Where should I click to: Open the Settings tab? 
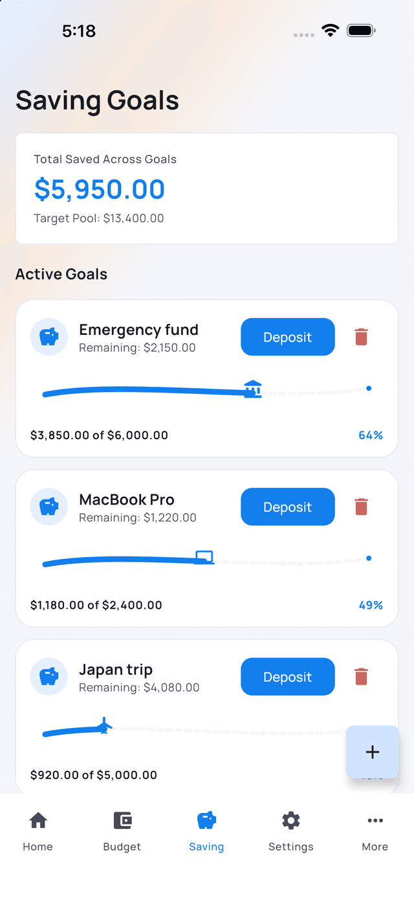pos(291,832)
